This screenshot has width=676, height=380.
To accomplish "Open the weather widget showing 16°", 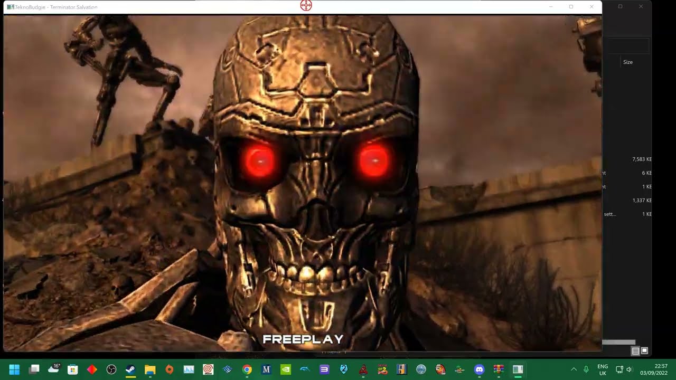I will coord(54,368).
